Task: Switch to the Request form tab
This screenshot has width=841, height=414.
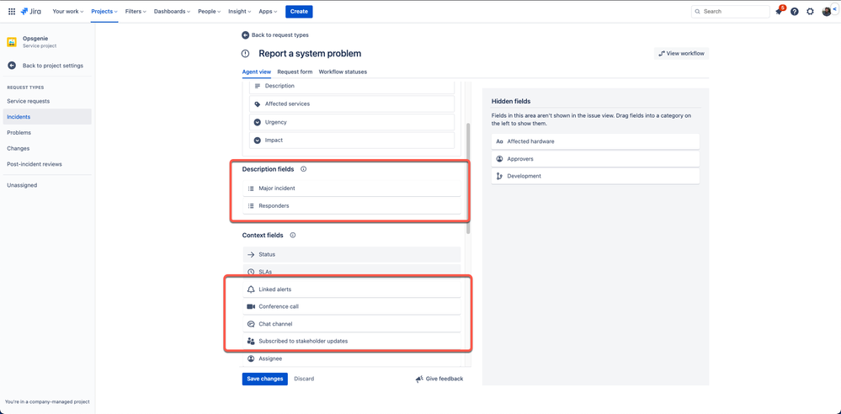Action: click(x=295, y=72)
